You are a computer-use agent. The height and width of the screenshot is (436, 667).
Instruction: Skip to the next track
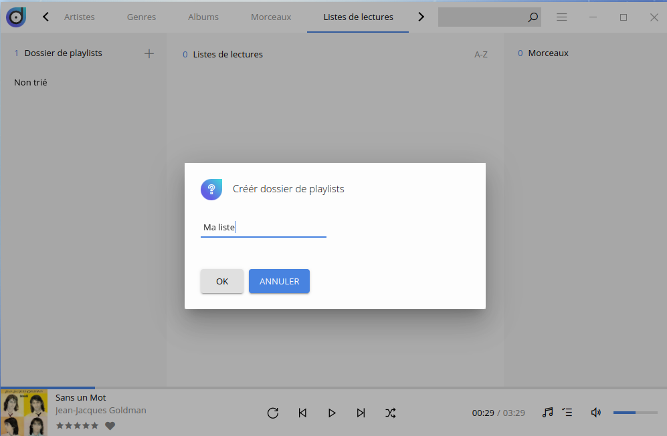pyautogui.click(x=361, y=413)
